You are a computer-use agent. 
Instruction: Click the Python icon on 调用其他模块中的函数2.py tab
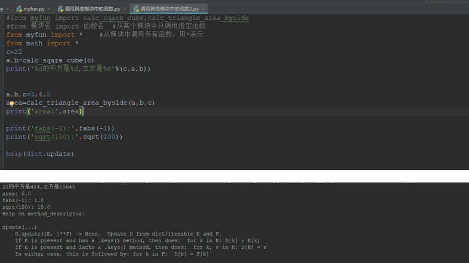137,9
